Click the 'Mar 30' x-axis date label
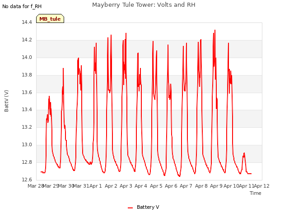Viewport: 289px width, 216px height. 66,186
